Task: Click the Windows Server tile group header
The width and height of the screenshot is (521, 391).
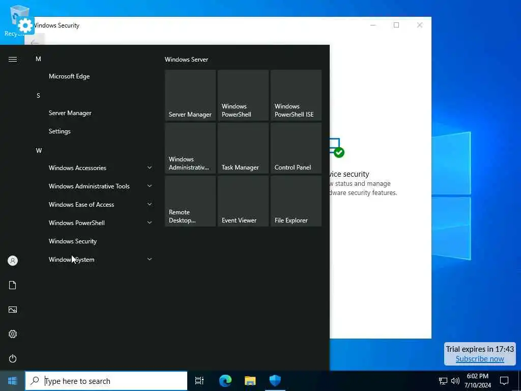Action: coord(186,60)
